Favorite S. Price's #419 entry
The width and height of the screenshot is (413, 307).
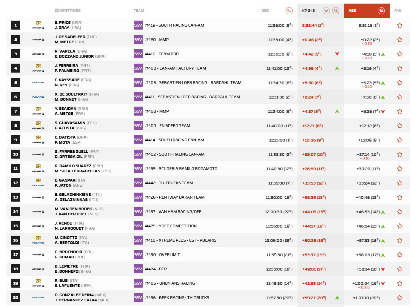click(x=400, y=25)
